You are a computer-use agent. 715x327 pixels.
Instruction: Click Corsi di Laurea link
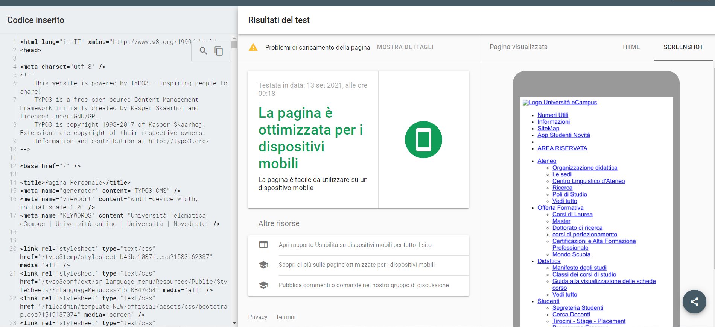coord(572,215)
